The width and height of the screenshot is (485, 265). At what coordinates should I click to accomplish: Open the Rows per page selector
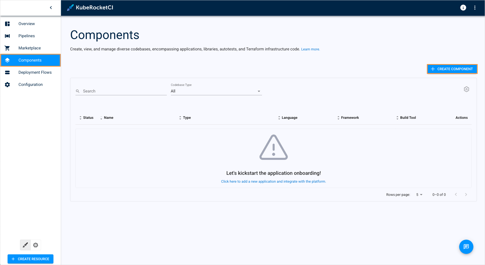point(419,195)
